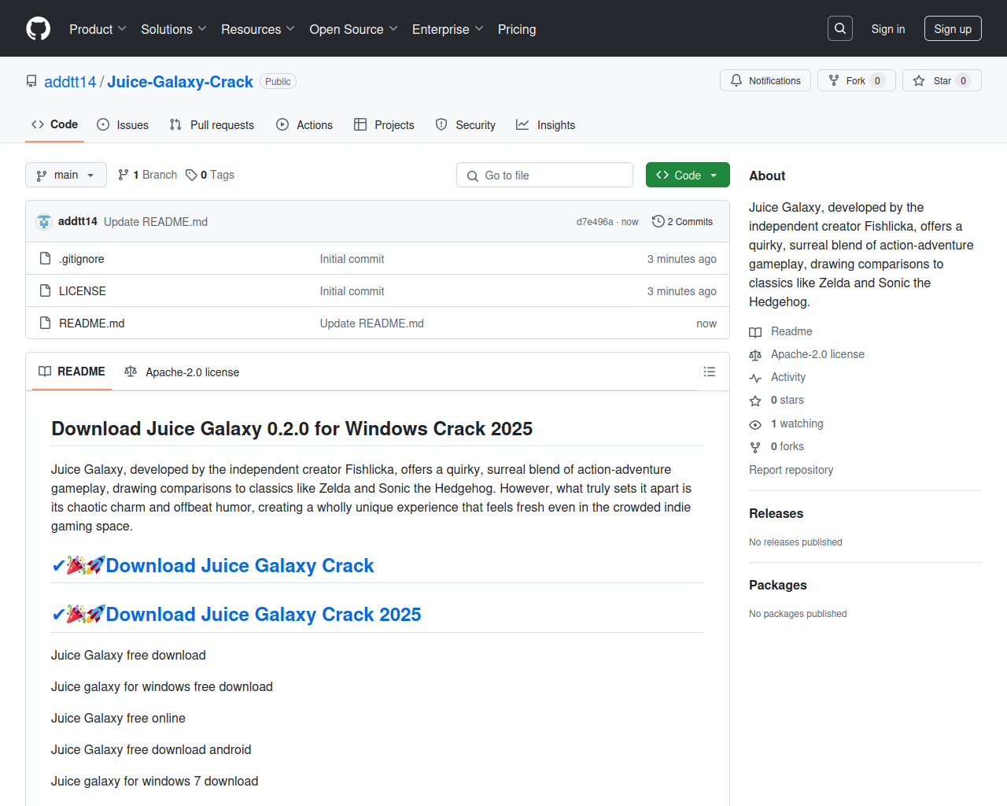1007x806 pixels.
Task: Click the Sign up button
Action: (953, 29)
